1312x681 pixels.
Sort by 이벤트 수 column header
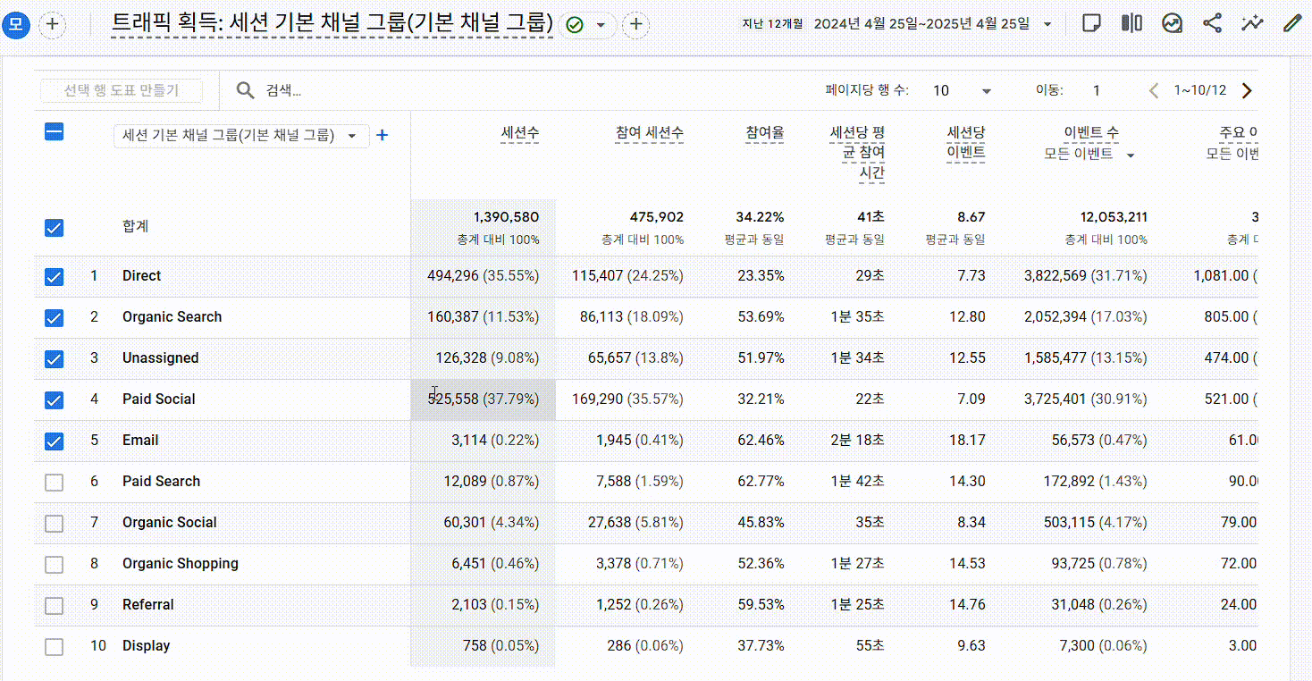[1091, 132]
